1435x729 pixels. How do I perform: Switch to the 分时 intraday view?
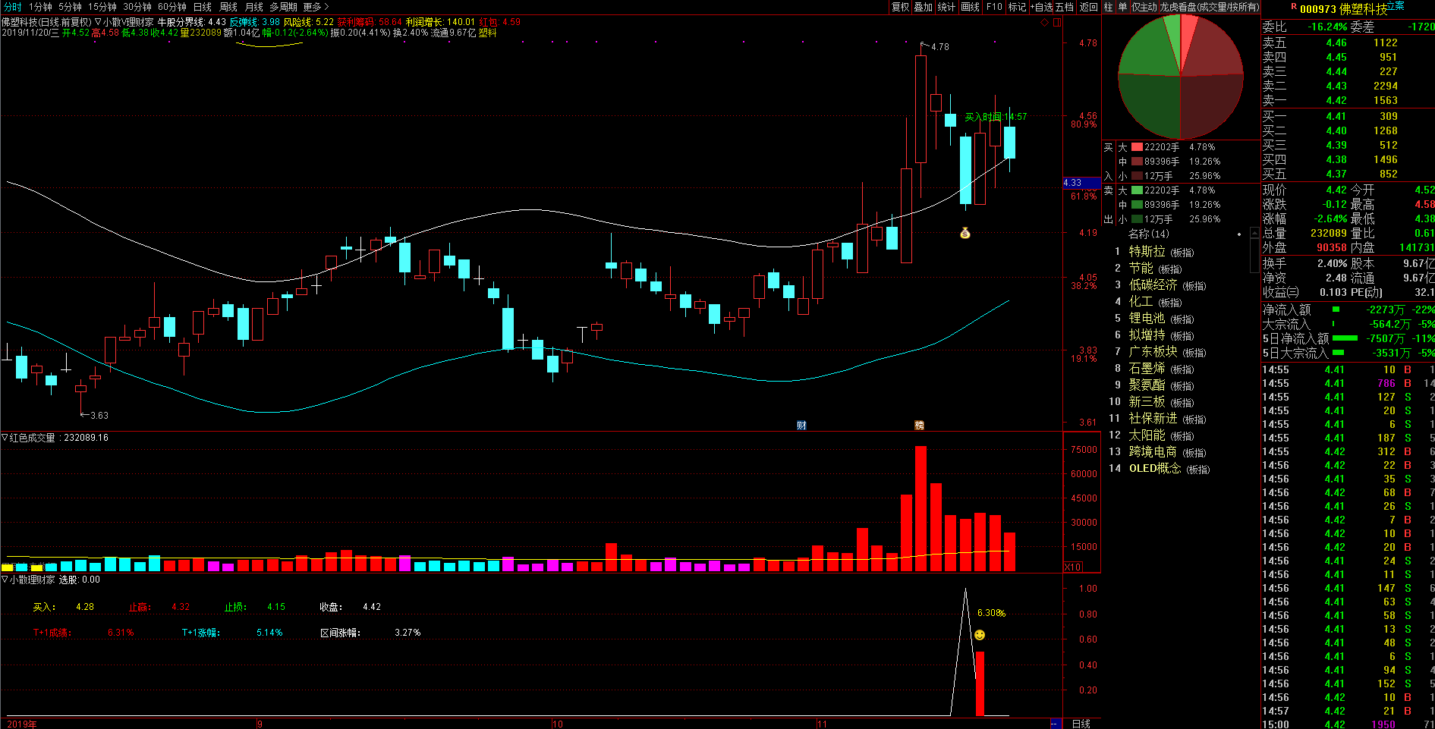13,7
